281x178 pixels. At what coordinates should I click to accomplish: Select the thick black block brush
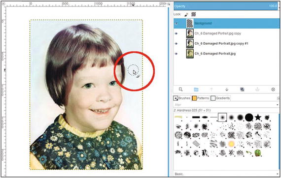(x=196, y=118)
